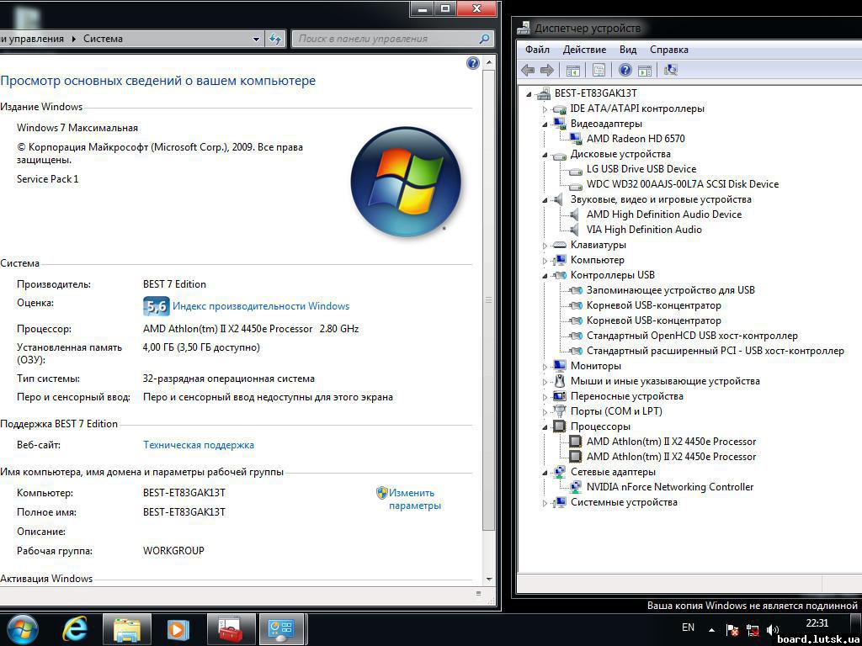Viewport: 862px width, 646px height.
Task: Open Windows Explorer folder icon on taskbar
Action: click(x=127, y=629)
